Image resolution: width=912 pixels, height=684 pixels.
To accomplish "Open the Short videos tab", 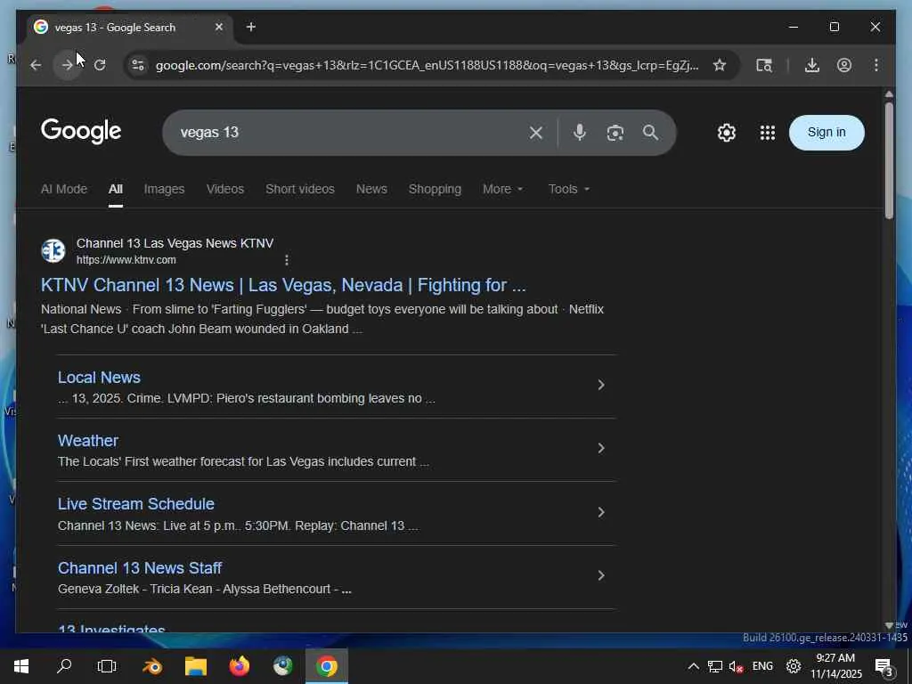I will (x=300, y=189).
